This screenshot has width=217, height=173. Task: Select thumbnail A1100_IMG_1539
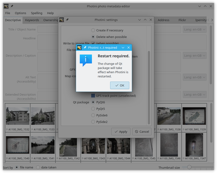pyautogui.click(x=194, y=118)
